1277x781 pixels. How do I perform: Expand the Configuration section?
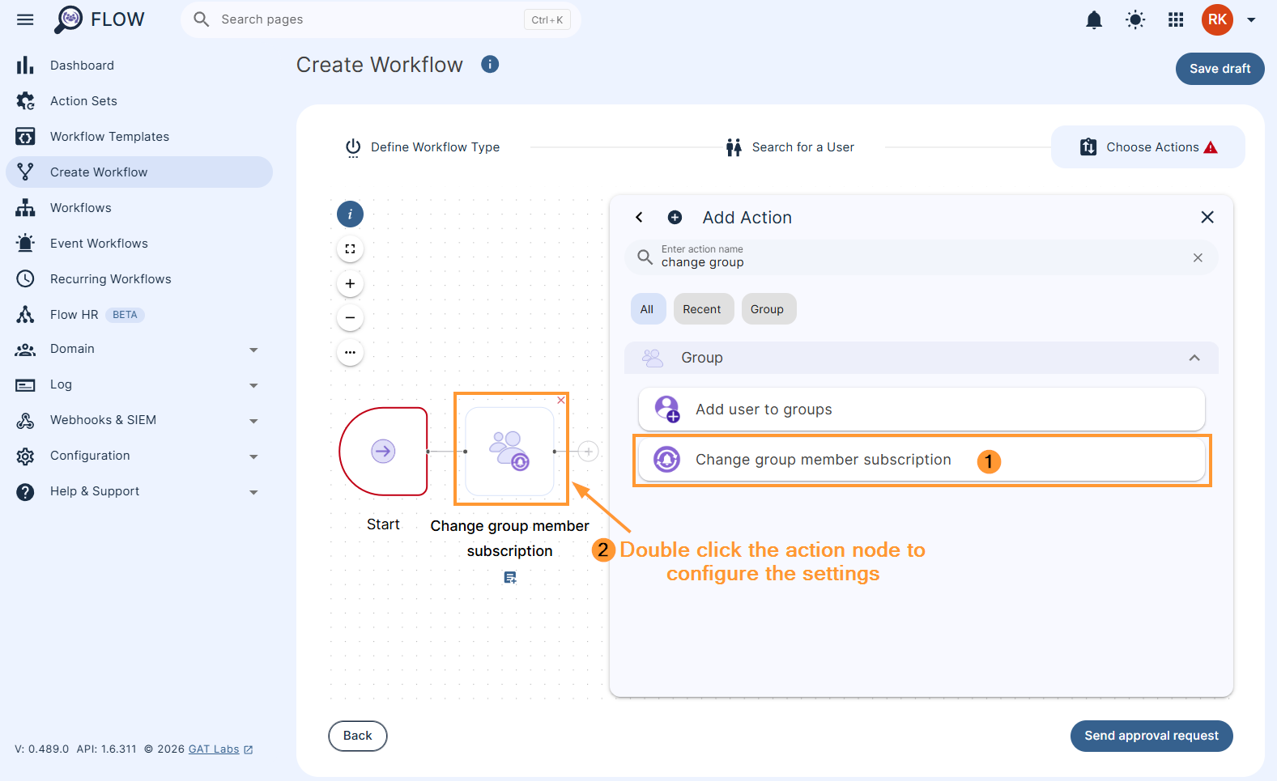tap(139, 456)
